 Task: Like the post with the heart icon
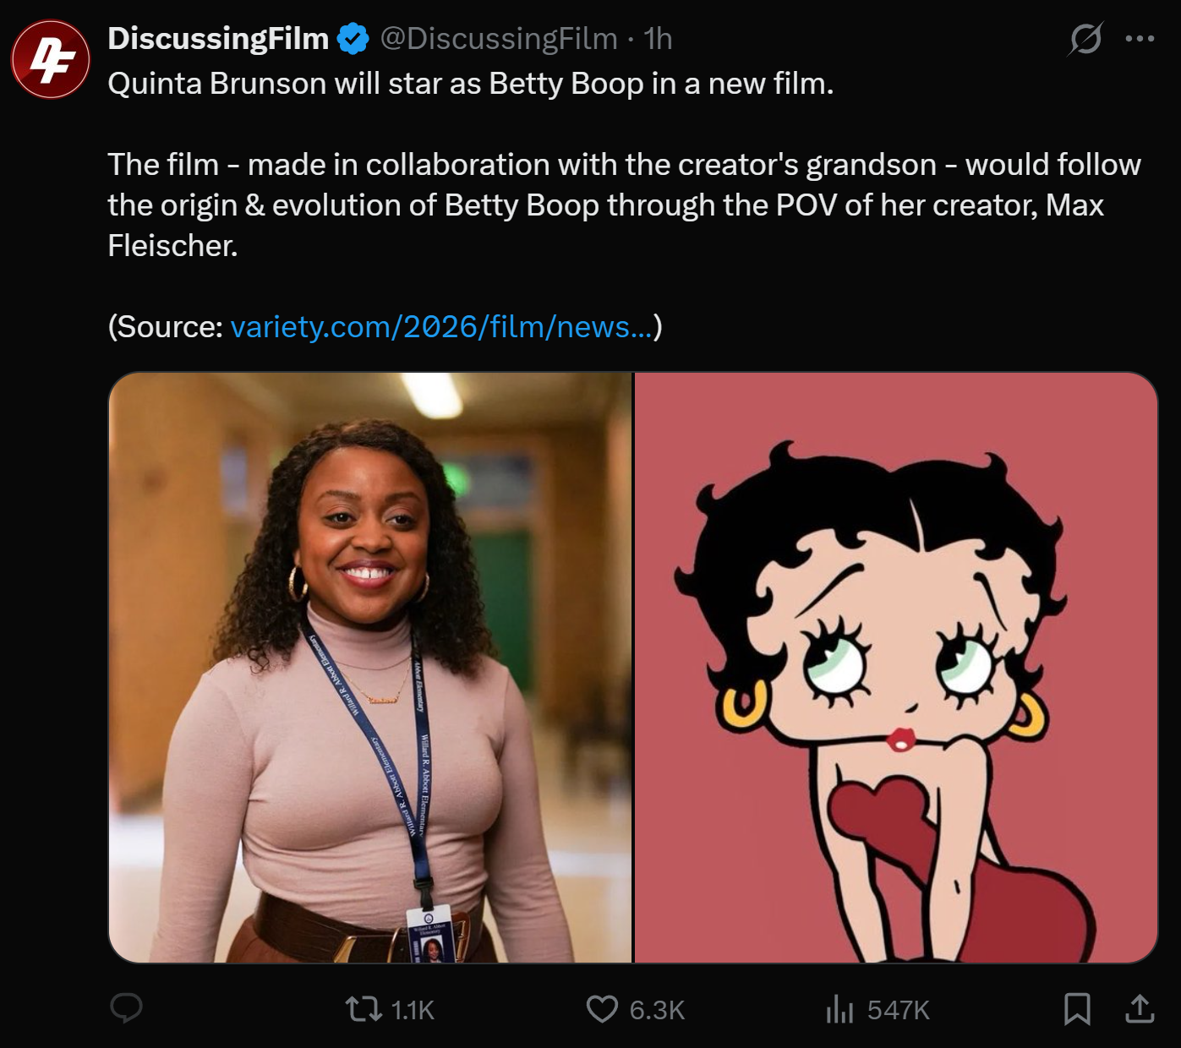point(602,1009)
